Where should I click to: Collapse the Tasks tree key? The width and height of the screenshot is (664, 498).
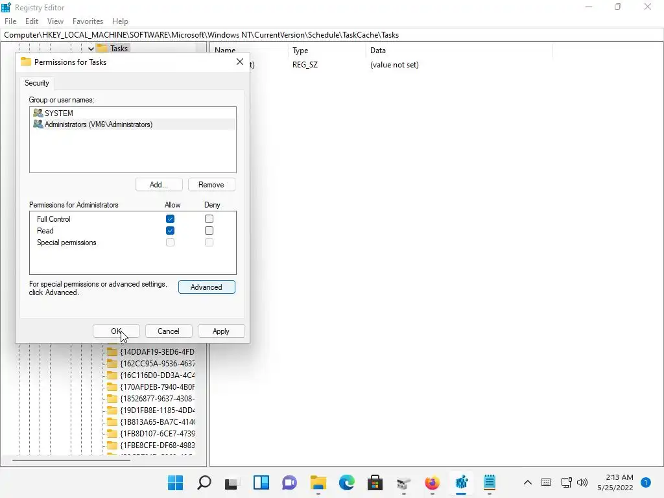tap(91, 49)
